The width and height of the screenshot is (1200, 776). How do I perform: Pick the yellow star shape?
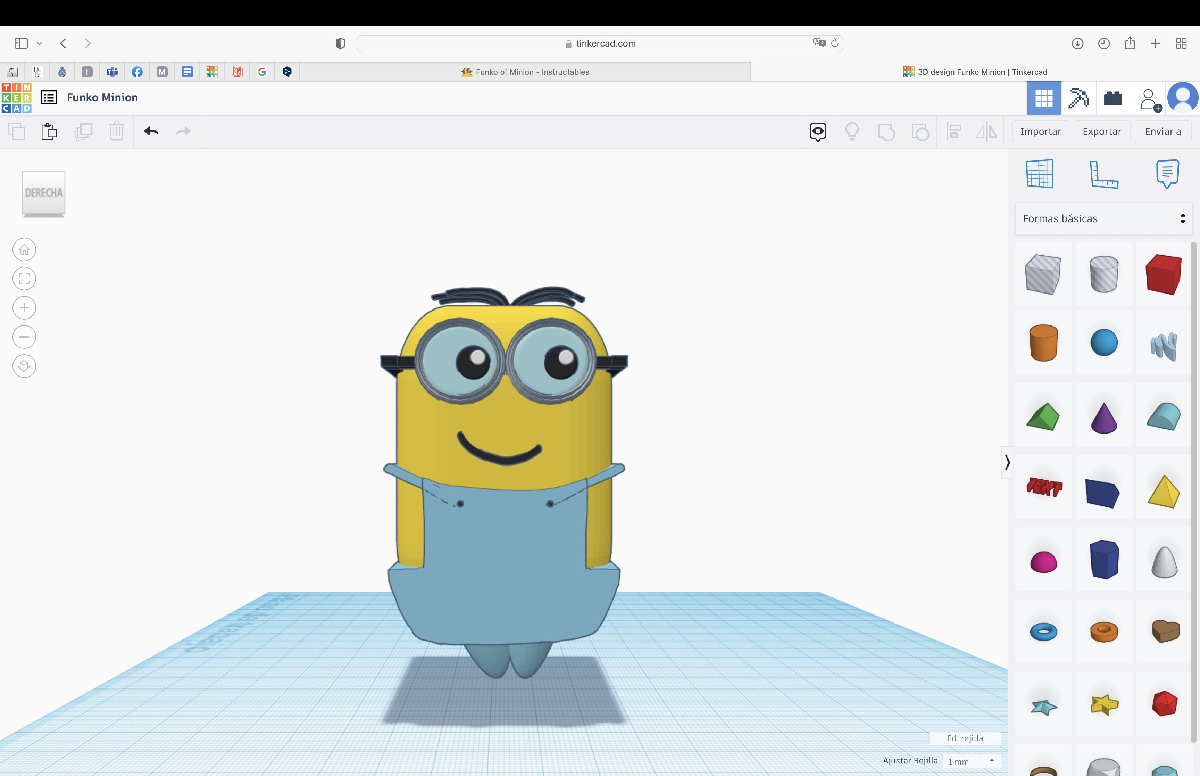[1104, 704]
